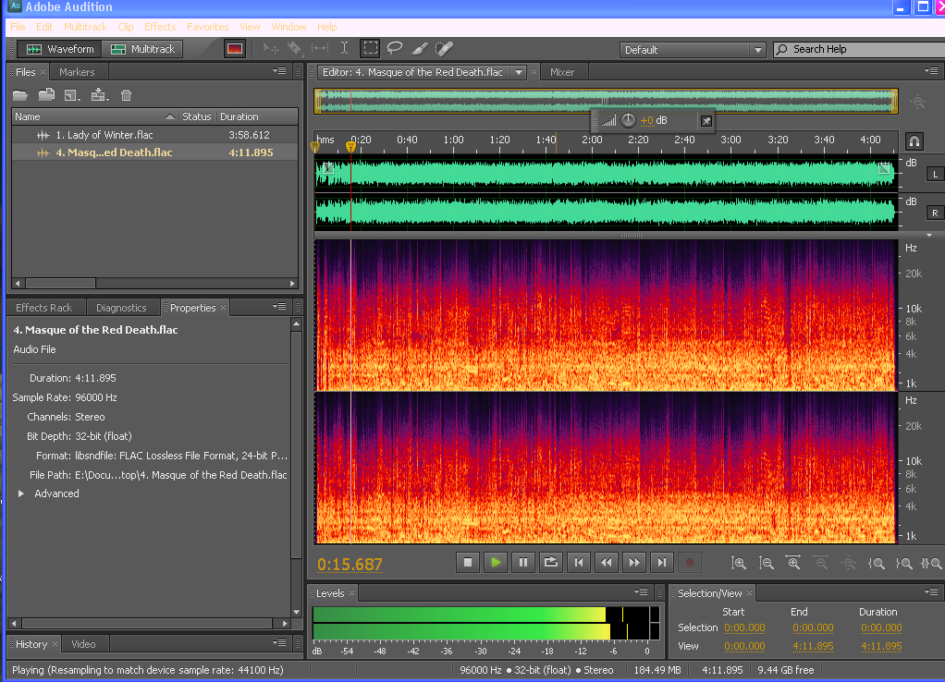Click the zoom-to-selection icon at far right

(931, 564)
